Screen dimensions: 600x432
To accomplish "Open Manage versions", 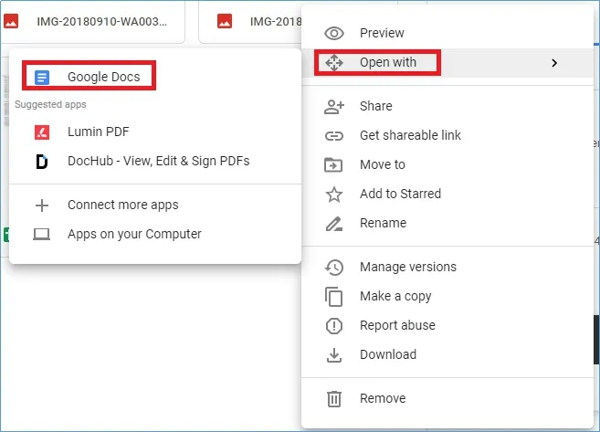I will point(447,267).
